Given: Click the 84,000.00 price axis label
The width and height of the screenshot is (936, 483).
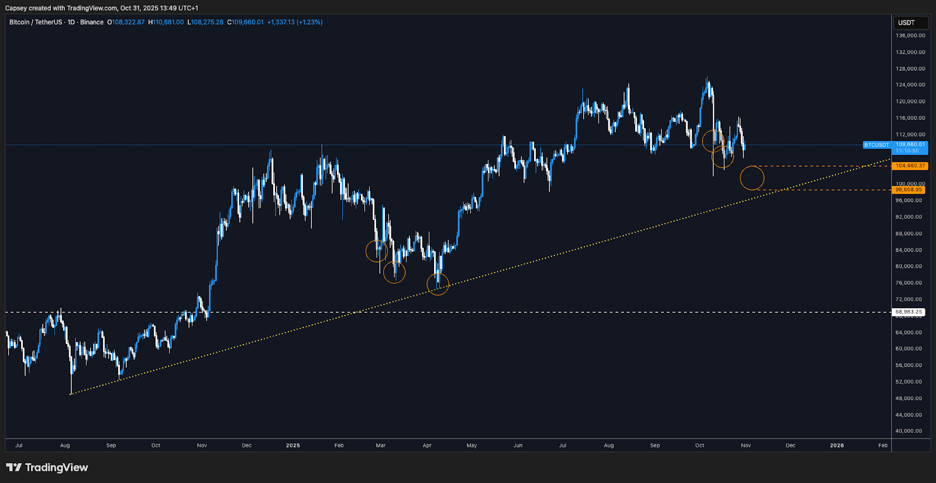Looking at the screenshot, I should (x=909, y=250).
